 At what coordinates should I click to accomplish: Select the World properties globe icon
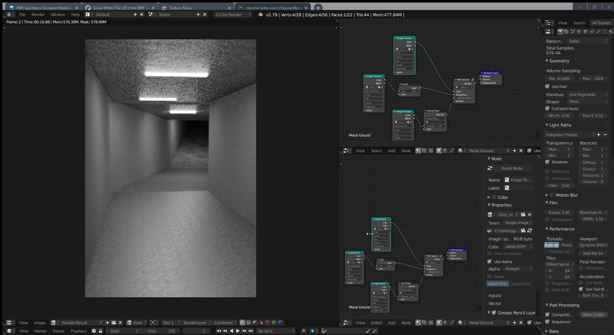coord(579,31)
